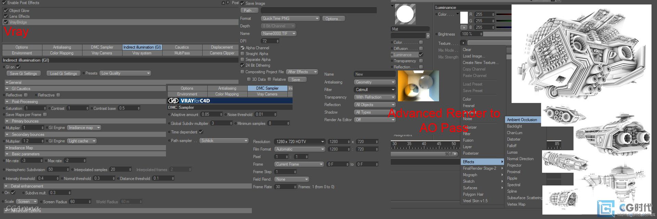
Task: Disable the Object Glow post effect
Action: [6, 11]
